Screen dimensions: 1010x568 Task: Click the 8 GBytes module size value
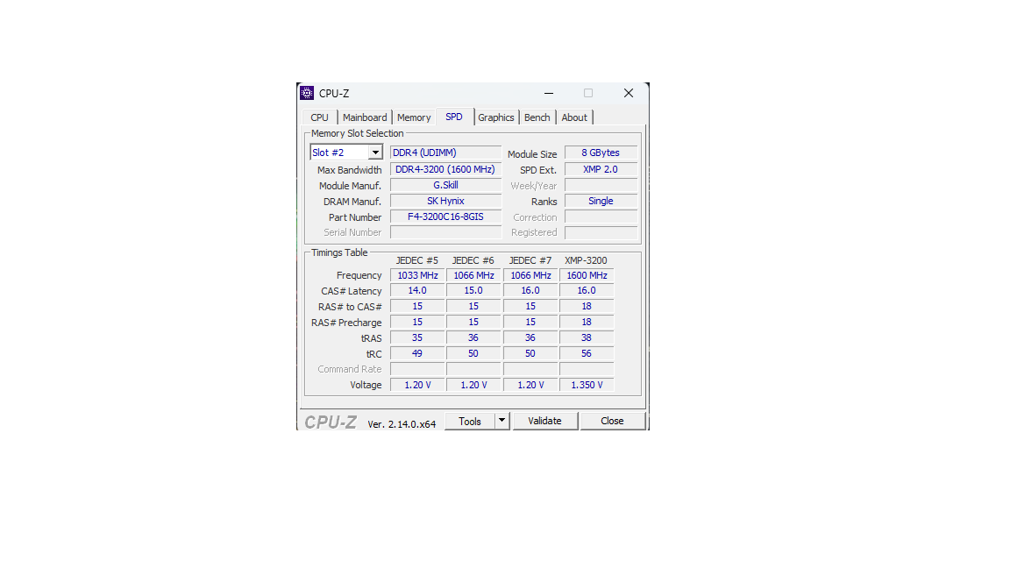coord(601,153)
